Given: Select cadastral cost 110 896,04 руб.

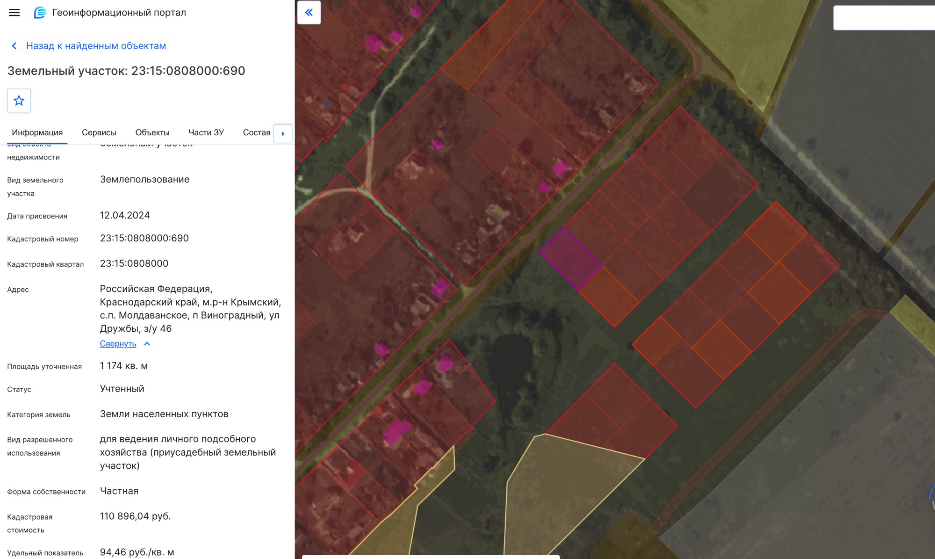Looking at the screenshot, I should [x=136, y=516].
